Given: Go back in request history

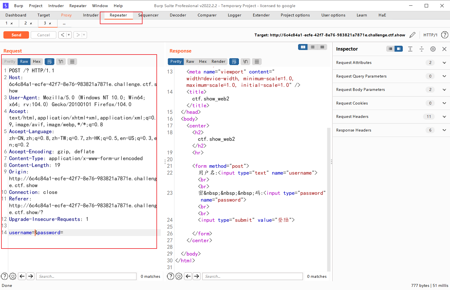Looking at the screenshot, I should point(63,35).
